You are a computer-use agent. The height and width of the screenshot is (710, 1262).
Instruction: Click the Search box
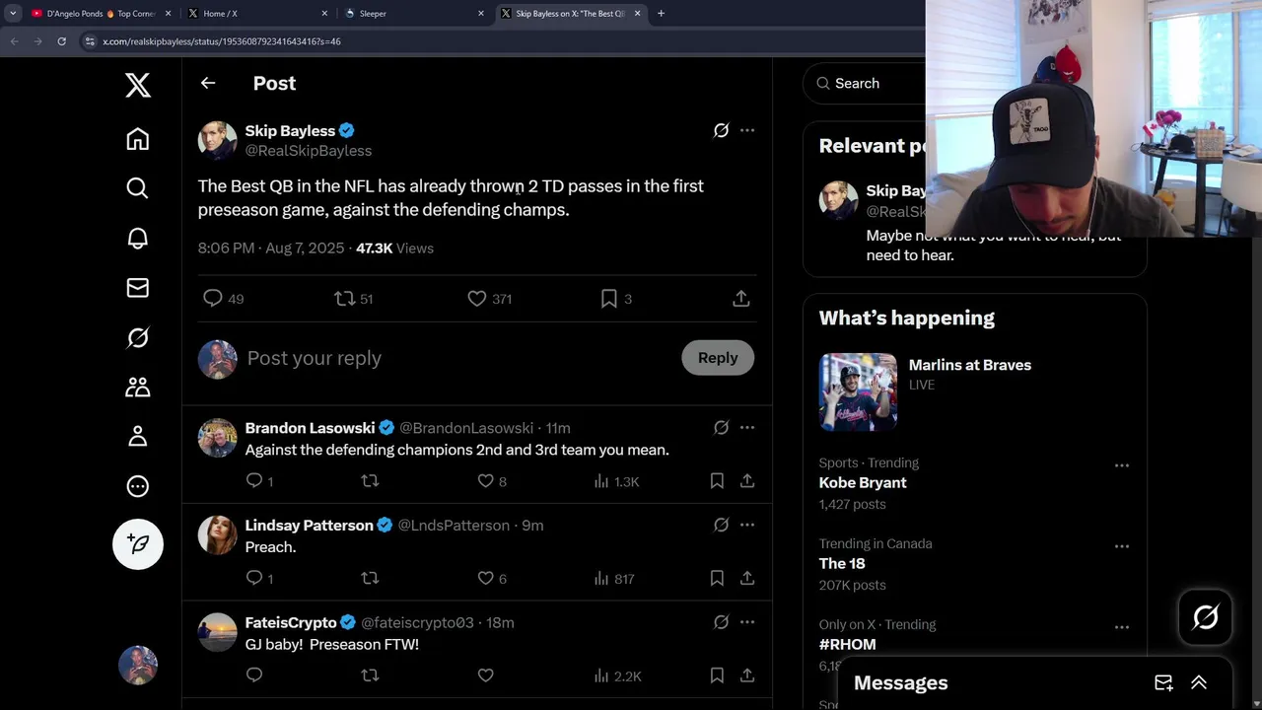coord(865,83)
